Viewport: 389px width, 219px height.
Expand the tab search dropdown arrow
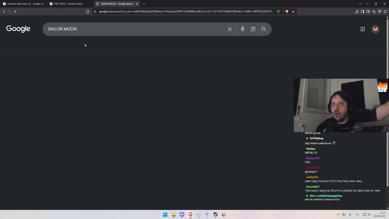360,4
